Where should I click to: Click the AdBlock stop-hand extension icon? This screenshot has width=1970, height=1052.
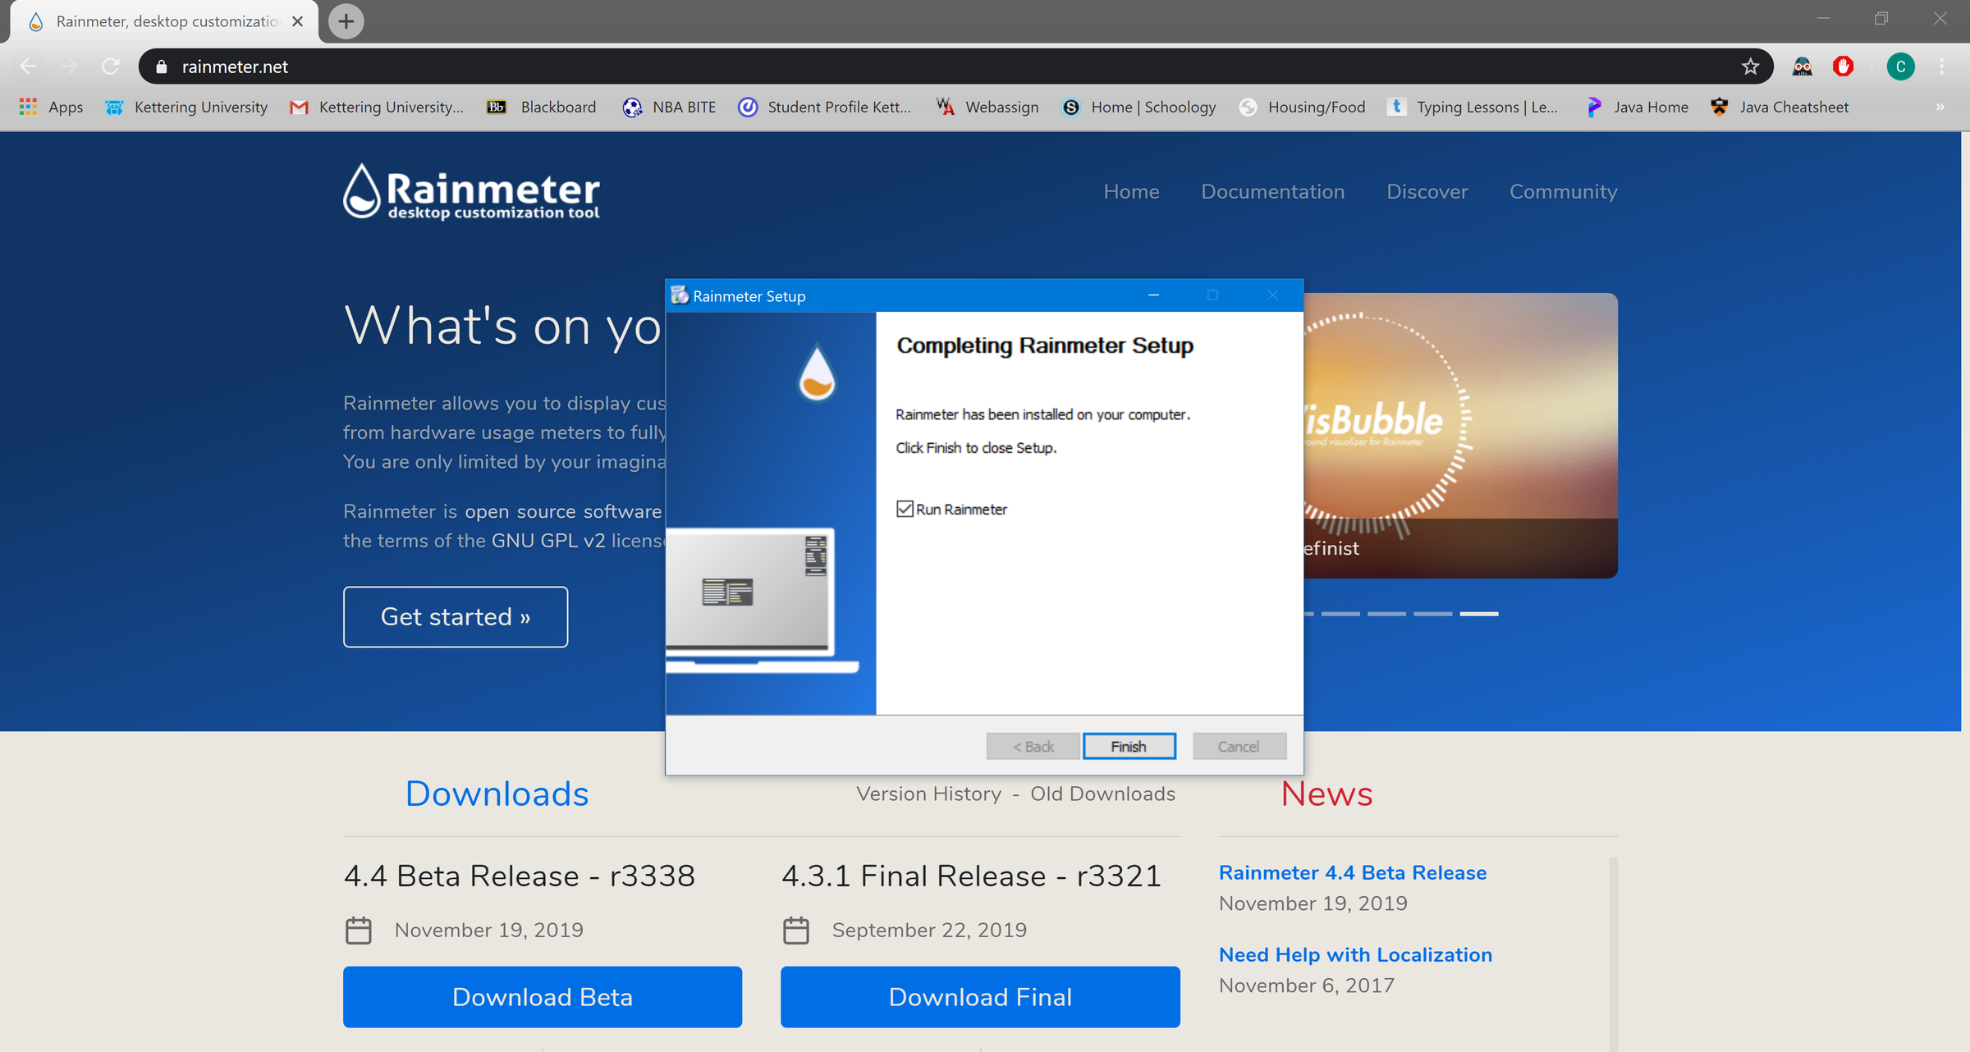pos(1842,66)
